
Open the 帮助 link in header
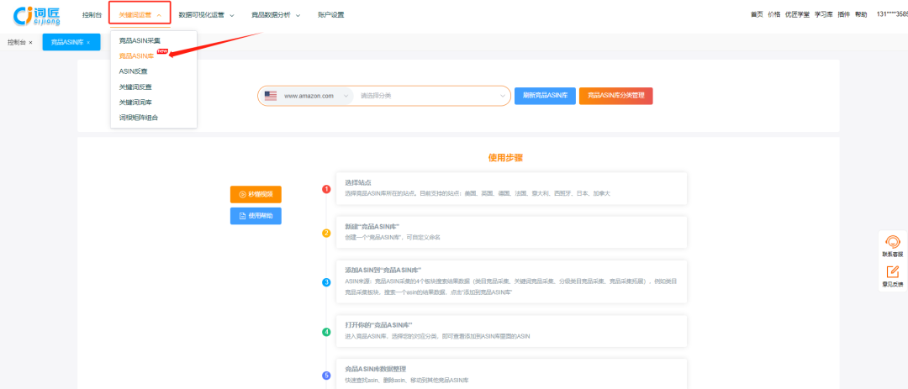(861, 15)
